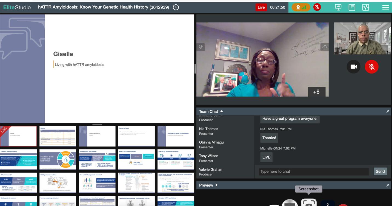Unmute the microphone in the top bar
Image resolution: width=392 pixels, height=206 pixels.
tap(317, 7)
